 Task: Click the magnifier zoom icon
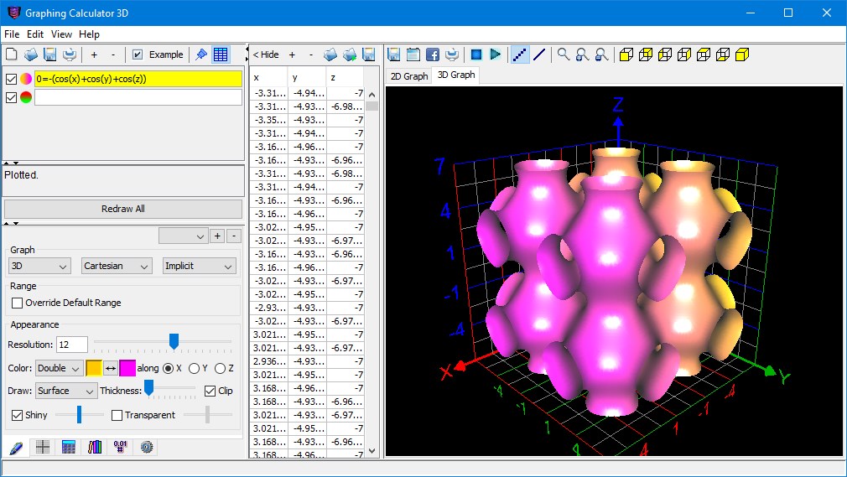(x=563, y=54)
